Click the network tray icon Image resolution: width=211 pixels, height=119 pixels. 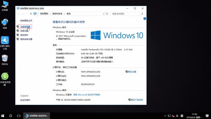(169, 116)
